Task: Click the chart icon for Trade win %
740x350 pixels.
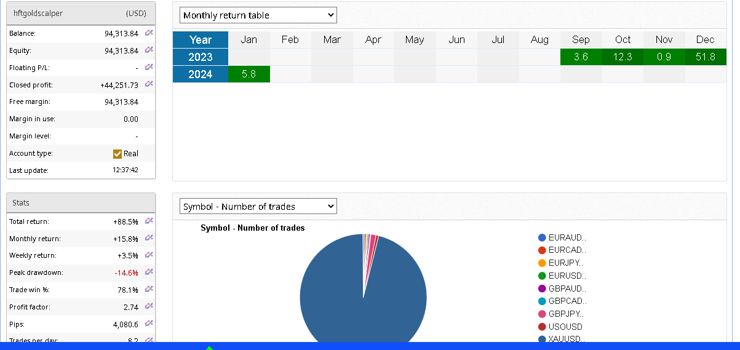Action: pyautogui.click(x=149, y=289)
